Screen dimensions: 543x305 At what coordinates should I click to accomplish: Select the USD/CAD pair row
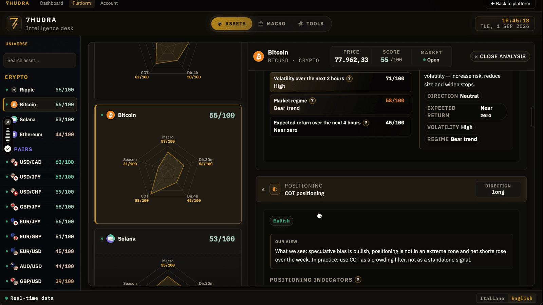40,162
